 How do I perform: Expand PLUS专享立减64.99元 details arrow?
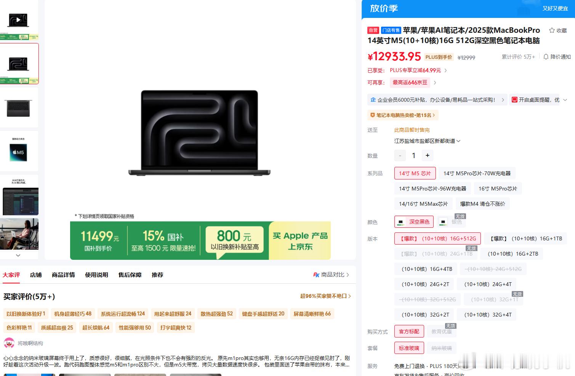coord(446,70)
